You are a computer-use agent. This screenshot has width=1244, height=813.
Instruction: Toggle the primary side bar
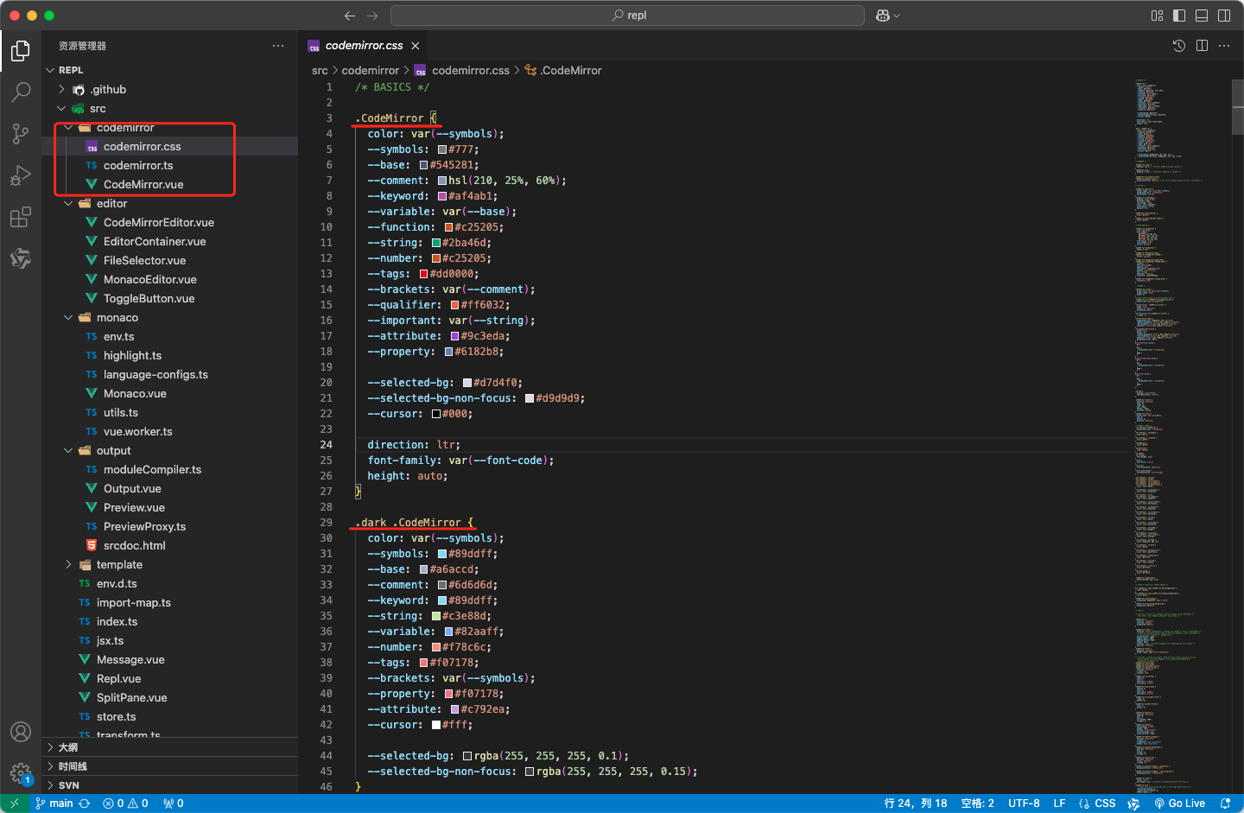[x=1179, y=16]
